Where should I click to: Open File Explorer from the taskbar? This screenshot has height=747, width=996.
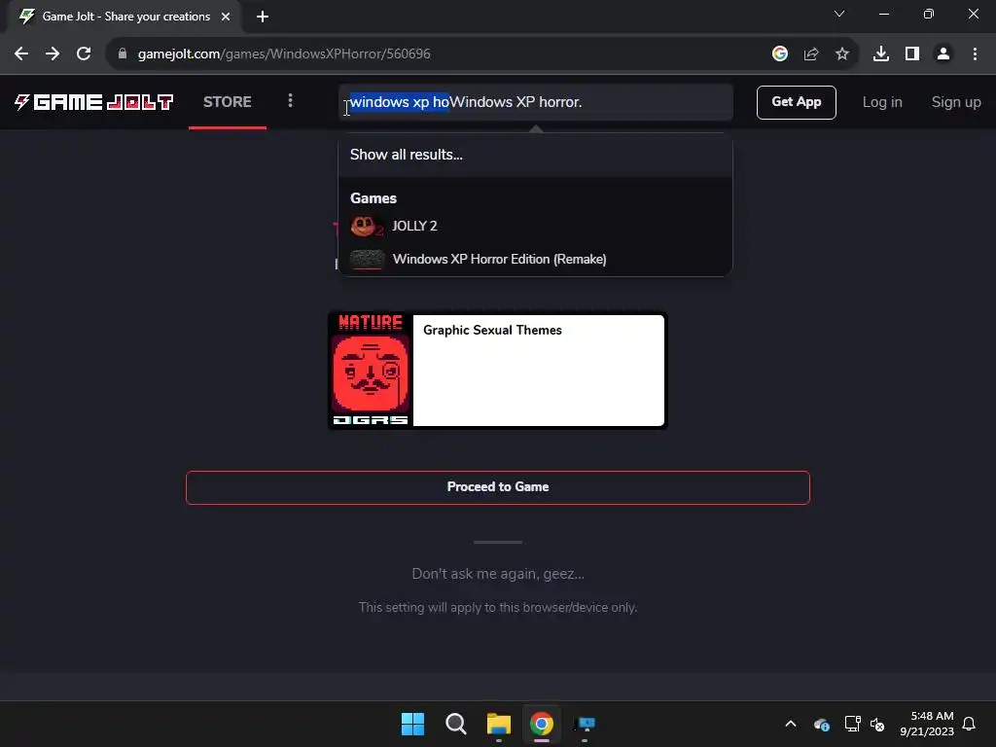pos(499,724)
